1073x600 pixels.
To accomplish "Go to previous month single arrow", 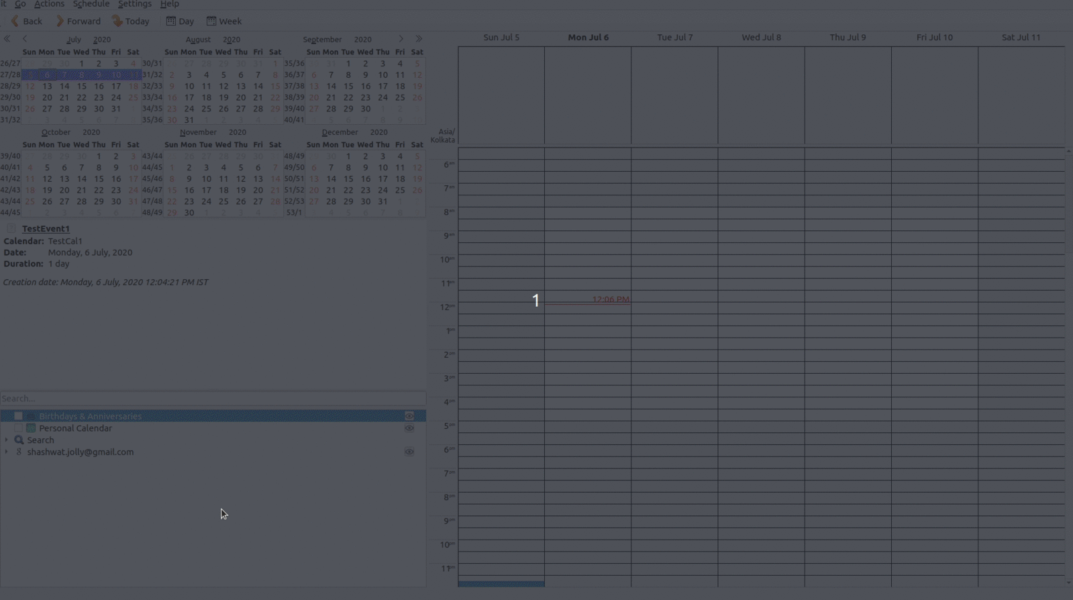I will click(25, 39).
